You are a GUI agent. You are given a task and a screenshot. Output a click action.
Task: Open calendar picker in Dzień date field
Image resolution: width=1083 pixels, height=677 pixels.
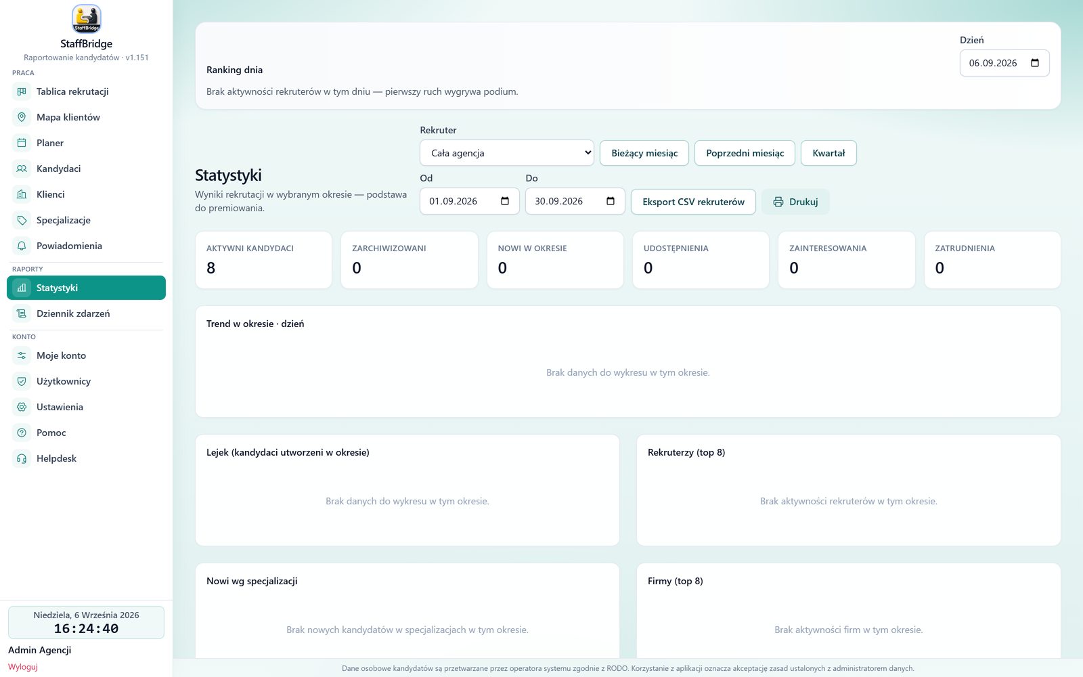(1035, 63)
